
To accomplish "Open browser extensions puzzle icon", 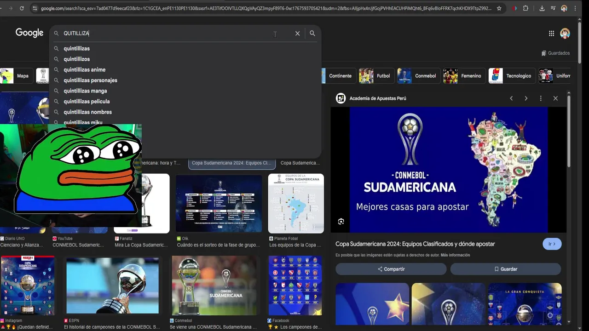I will click(x=525, y=8).
